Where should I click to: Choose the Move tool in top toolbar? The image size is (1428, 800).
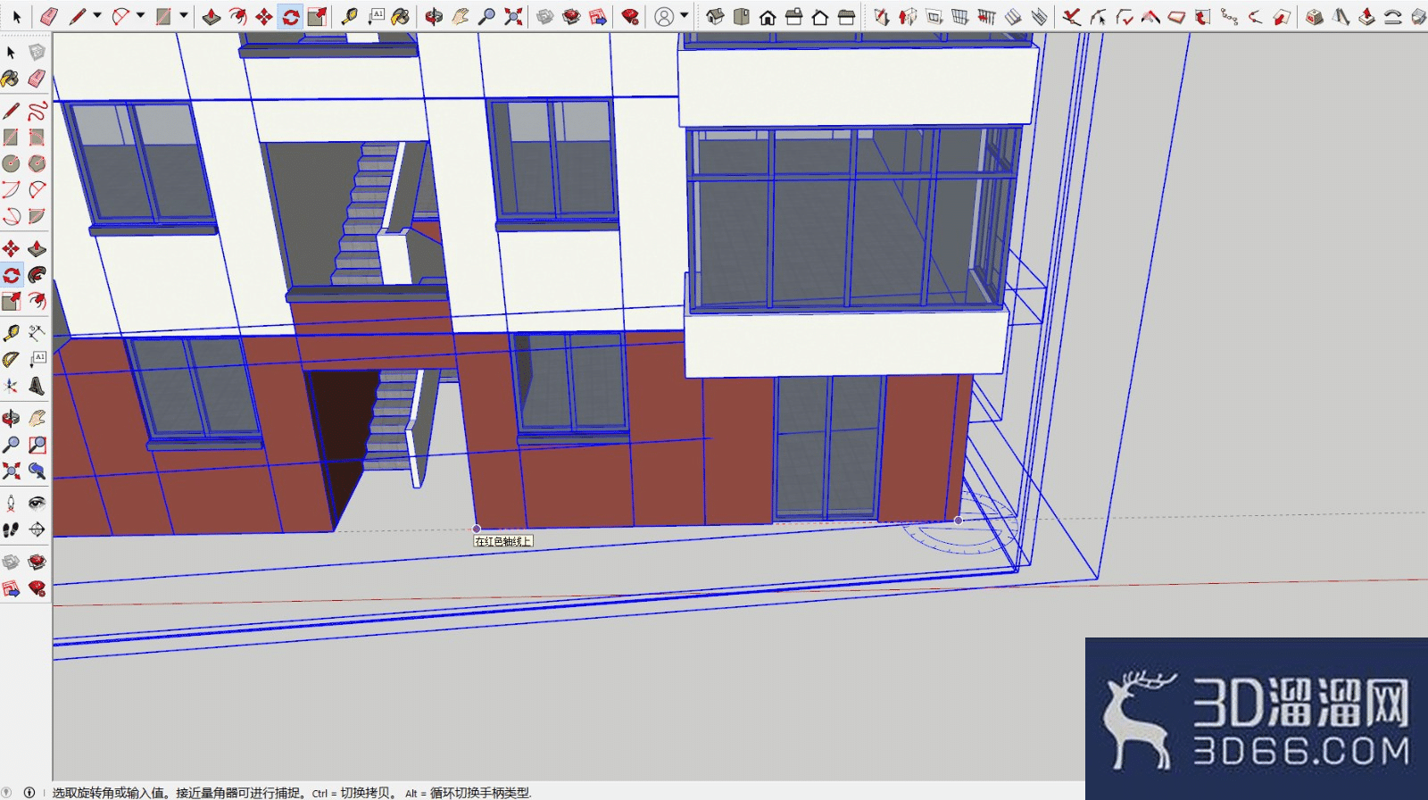(x=264, y=16)
